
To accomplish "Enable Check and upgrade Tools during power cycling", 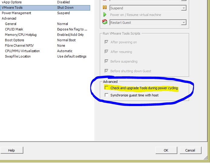I will pos(107,88).
